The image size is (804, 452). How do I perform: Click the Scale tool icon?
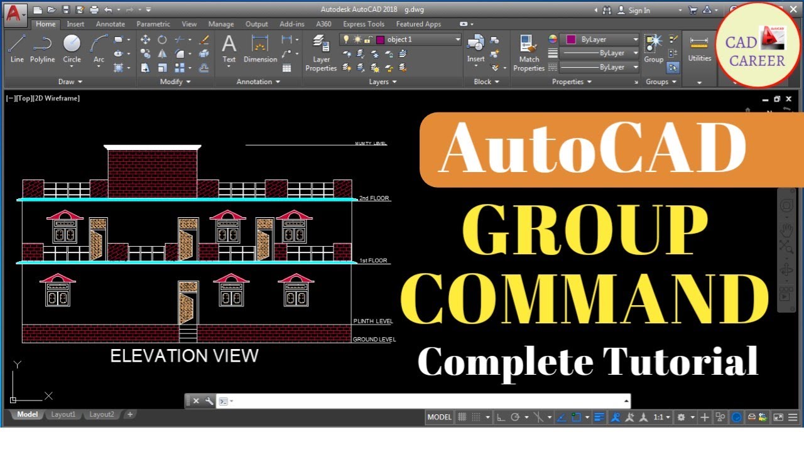pos(162,67)
